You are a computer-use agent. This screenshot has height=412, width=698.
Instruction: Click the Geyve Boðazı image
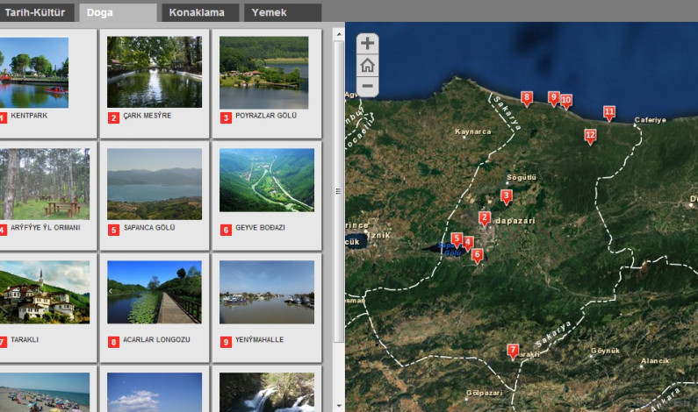pos(266,181)
